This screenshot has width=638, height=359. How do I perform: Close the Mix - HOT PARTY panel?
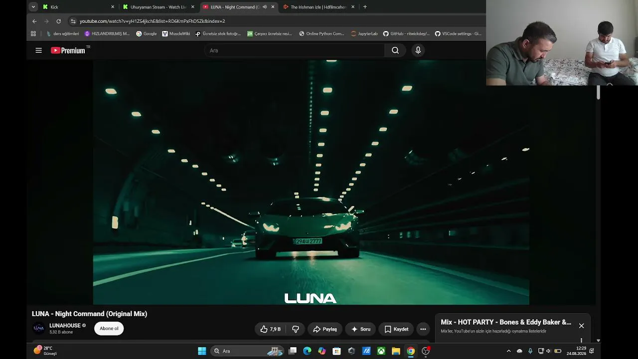(581, 326)
